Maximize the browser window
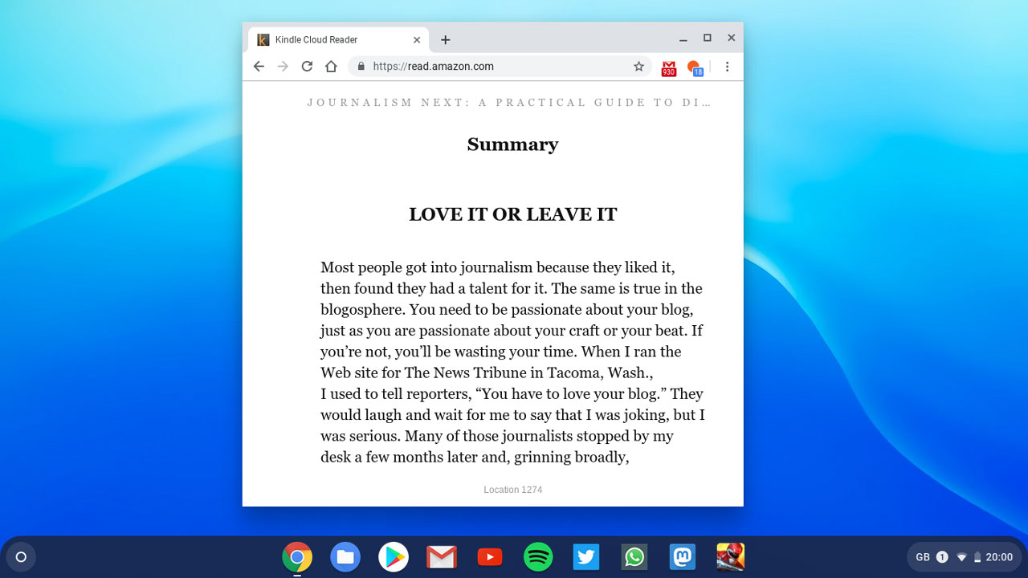This screenshot has height=578, width=1028. click(708, 39)
